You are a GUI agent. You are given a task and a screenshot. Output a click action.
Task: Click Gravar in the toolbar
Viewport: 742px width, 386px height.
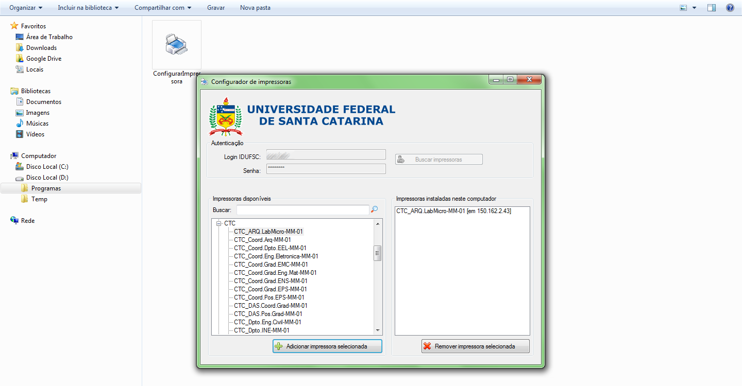(x=216, y=8)
